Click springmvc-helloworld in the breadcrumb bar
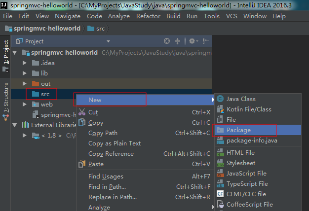Screen dimensions: 309x211 click(x=43, y=29)
